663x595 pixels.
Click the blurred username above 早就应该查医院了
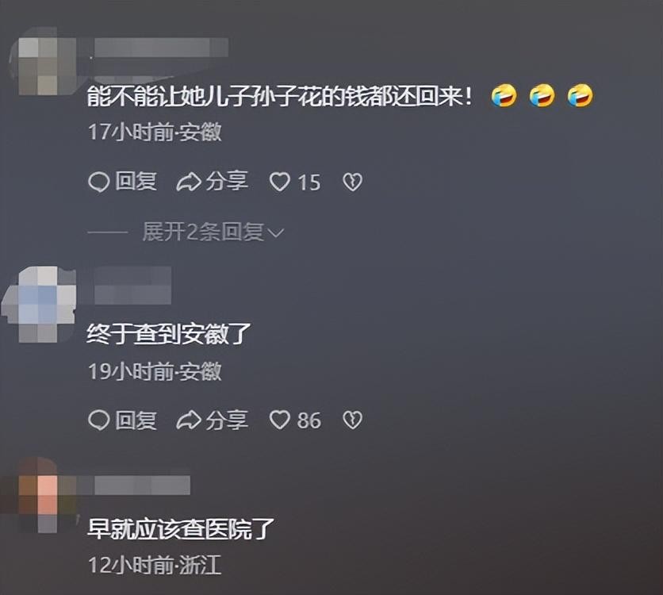point(142,485)
